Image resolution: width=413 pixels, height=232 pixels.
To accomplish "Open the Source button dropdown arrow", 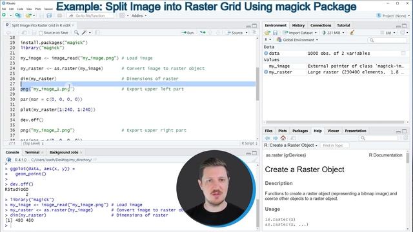I will pyautogui.click(x=247, y=33).
